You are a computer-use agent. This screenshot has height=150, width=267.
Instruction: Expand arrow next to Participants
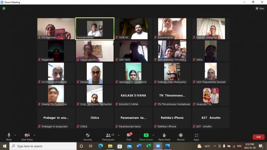pyautogui.click(x=118, y=135)
